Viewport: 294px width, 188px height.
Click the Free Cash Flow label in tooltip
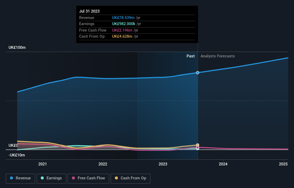click(93, 30)
